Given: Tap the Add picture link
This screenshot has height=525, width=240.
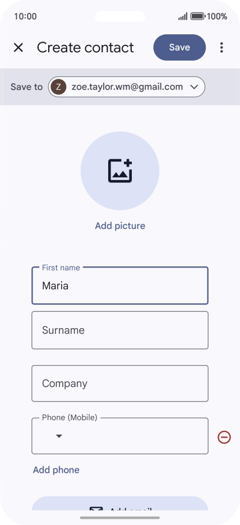Looking at the screenshot, I should [120, 225].
